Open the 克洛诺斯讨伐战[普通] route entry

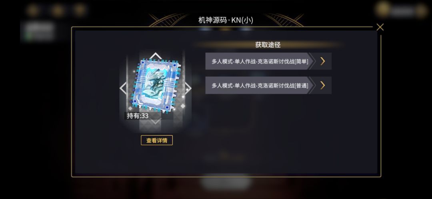pos(268,86)
